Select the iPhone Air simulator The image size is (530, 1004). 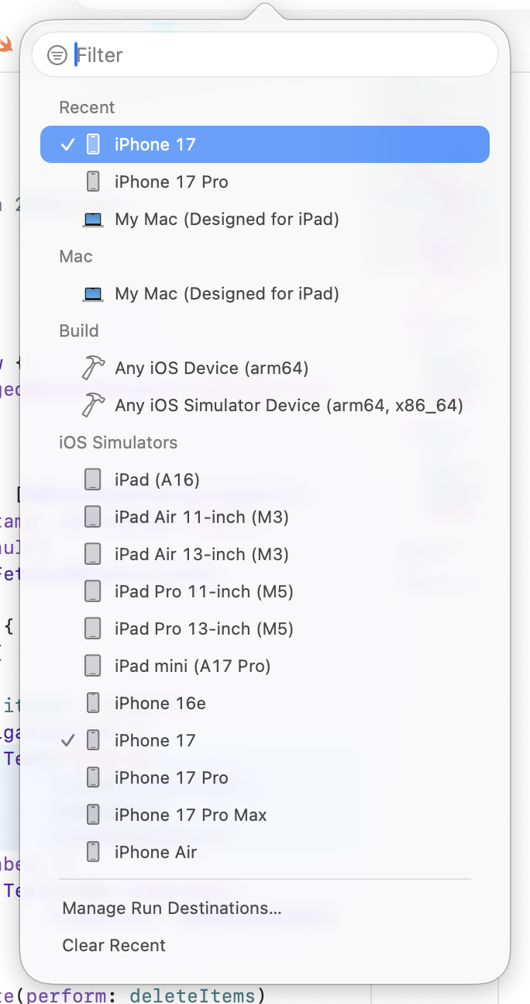(x=156, y=853)
